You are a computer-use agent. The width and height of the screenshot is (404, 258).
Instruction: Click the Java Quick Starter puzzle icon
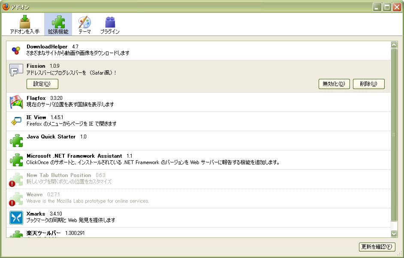(16, 141)
